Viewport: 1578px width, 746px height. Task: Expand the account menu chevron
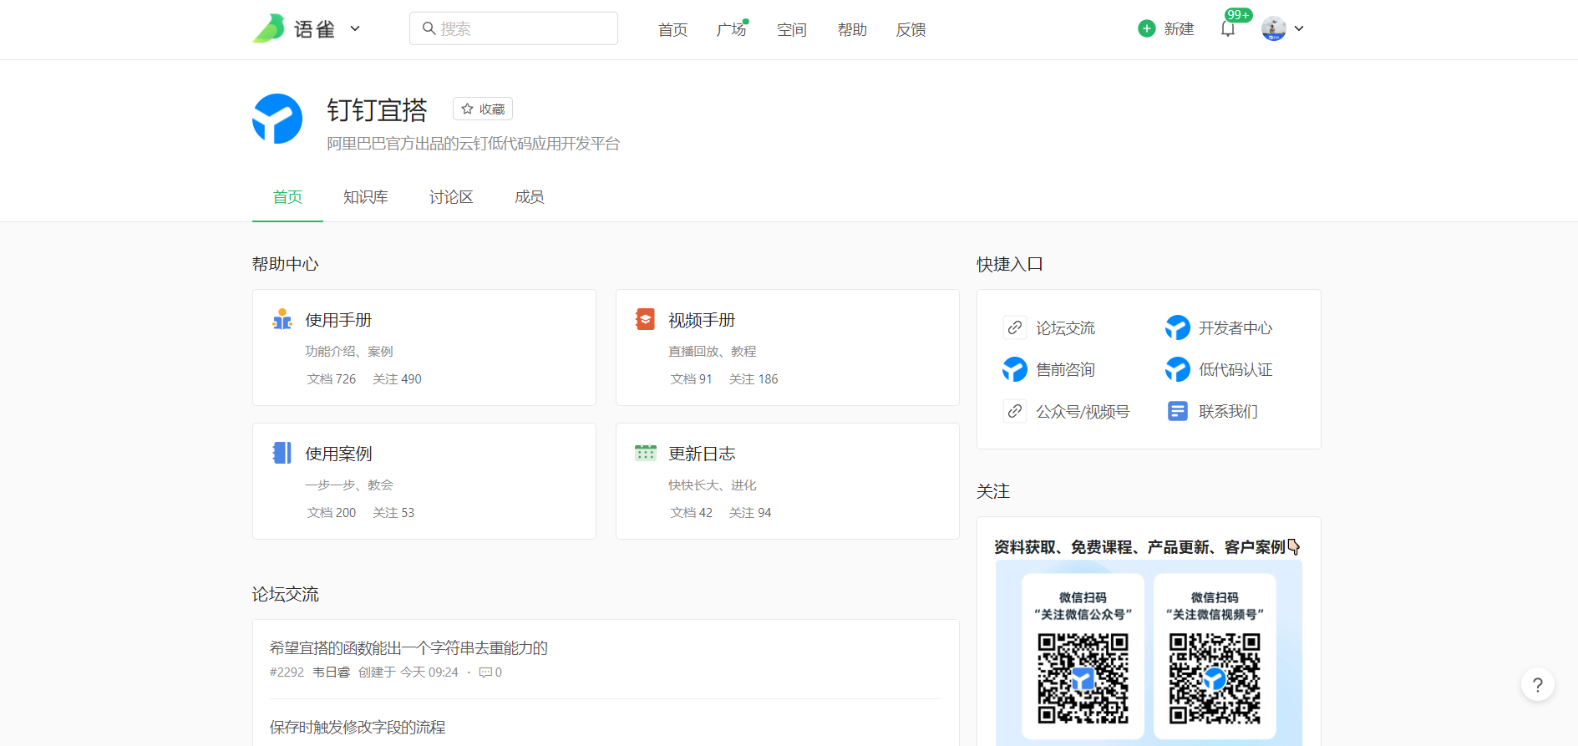click(x=1299, y=28)
